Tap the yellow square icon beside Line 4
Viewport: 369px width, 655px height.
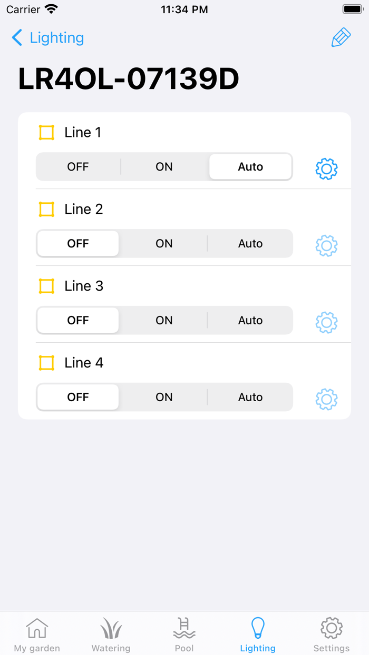coord(46,363)
